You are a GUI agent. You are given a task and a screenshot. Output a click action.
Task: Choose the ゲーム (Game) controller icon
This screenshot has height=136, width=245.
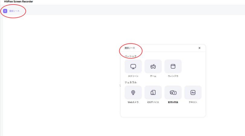pyautogui.click(x=153, y=66)
